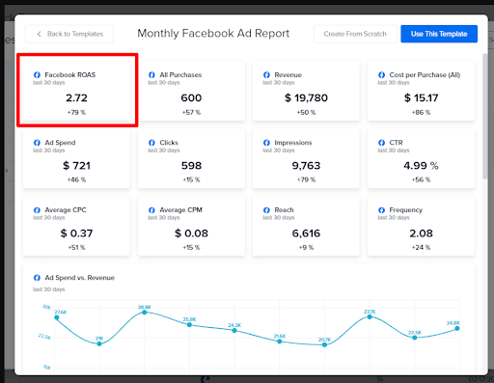Click the 21.6K chart data point
Screen dimensions: 494x383
(x=280, y=342)
